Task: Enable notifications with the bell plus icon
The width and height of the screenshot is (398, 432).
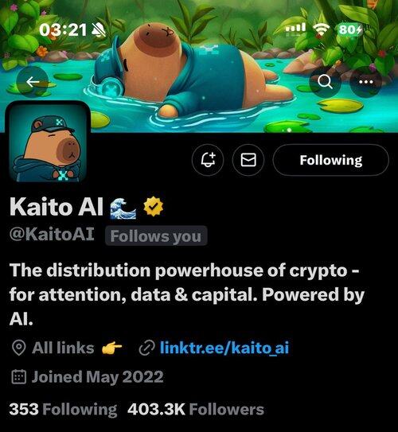Action: click(x=208, y=160)
